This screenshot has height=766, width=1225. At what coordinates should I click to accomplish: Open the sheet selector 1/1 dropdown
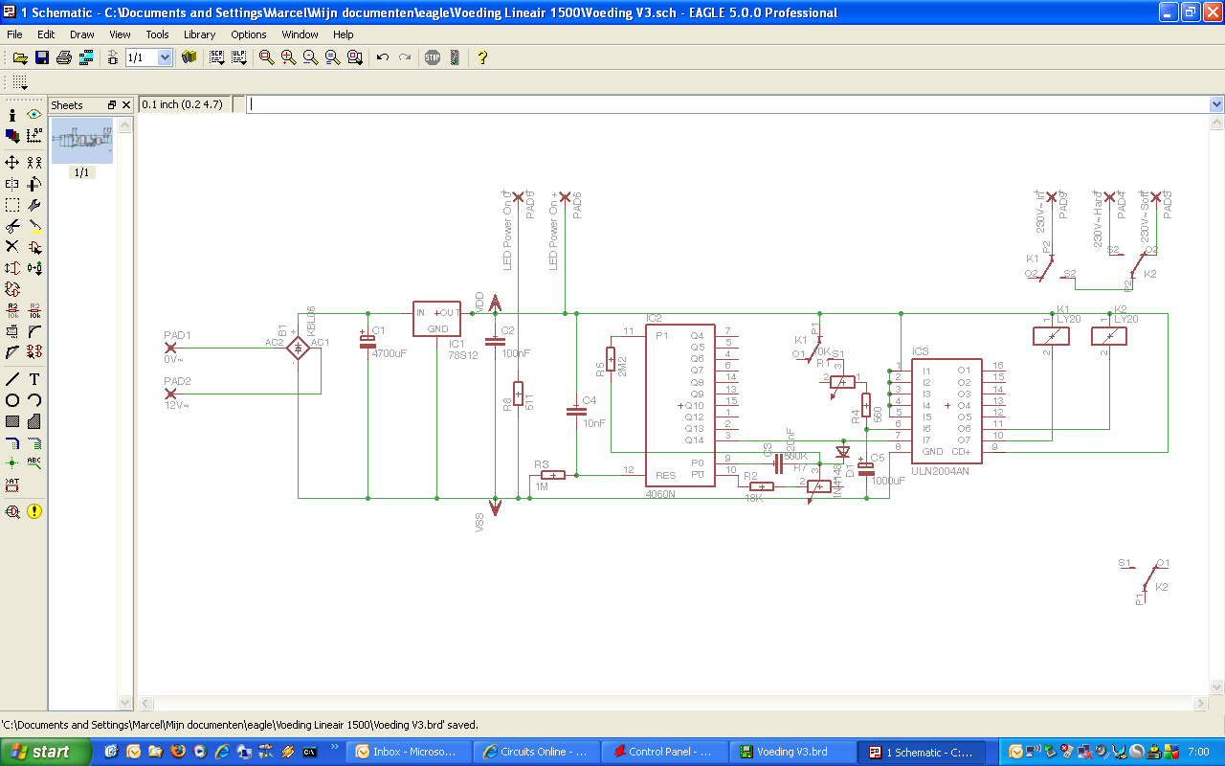coord(165,57)
